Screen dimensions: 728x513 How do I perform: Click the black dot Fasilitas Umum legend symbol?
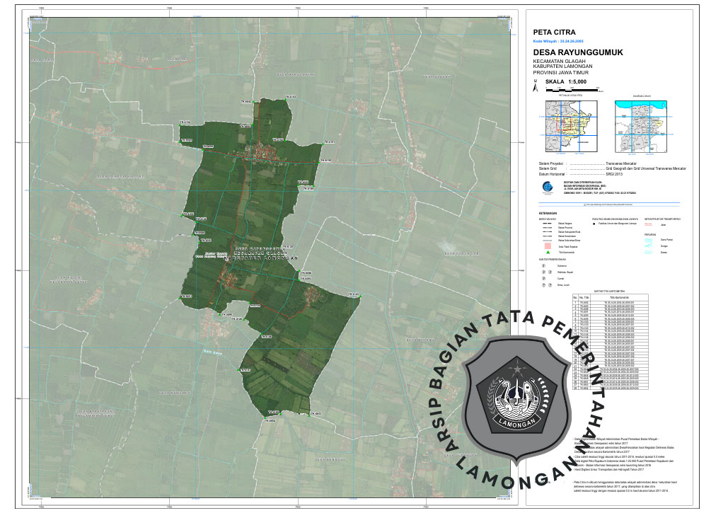(595, 223)
